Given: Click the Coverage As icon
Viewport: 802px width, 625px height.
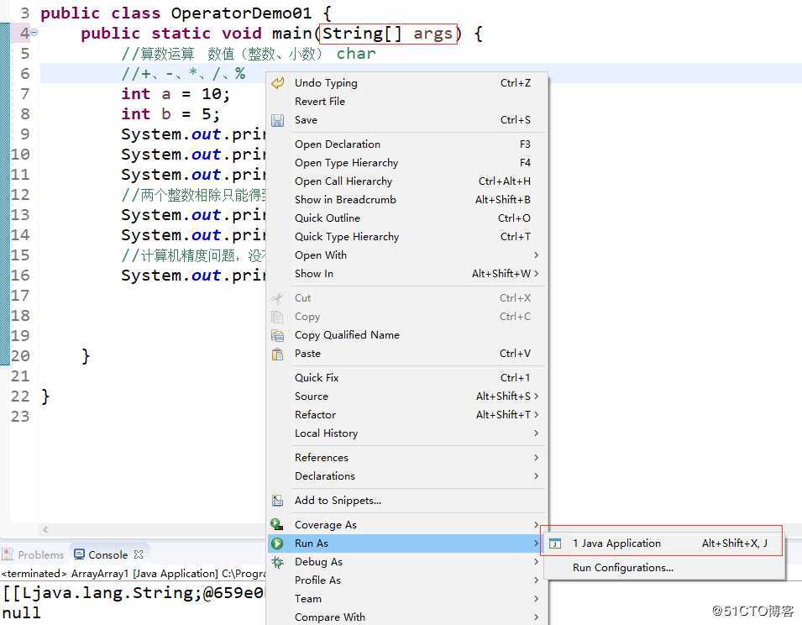Looking at the screenshot, I should pos(278,524).
